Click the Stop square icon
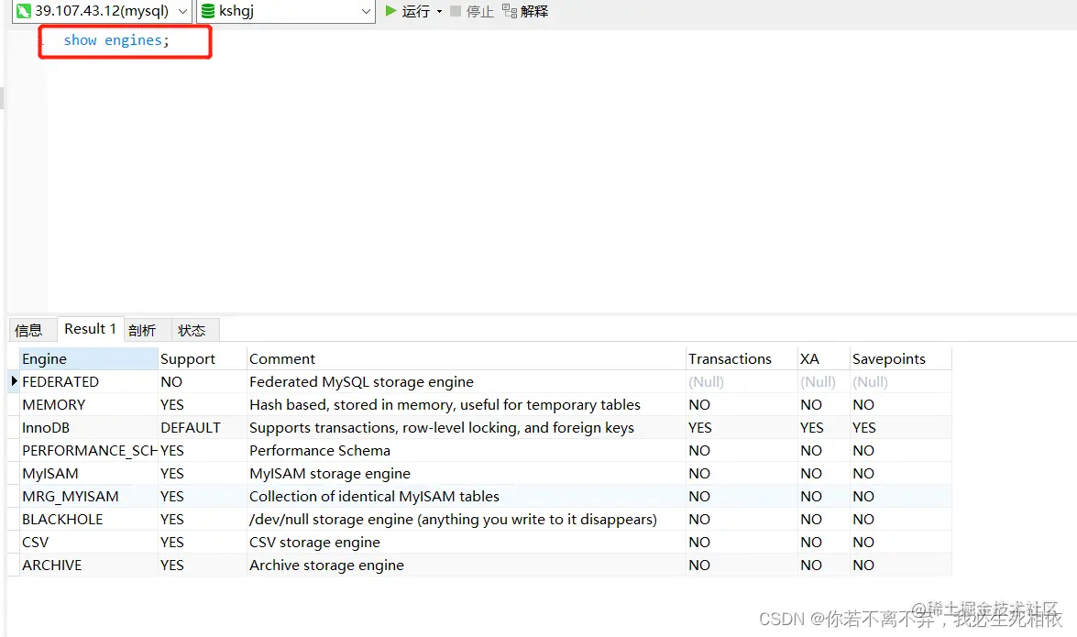 point(456,11)
